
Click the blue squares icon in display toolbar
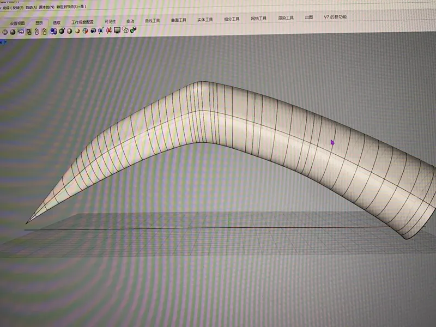click(53, 31)
